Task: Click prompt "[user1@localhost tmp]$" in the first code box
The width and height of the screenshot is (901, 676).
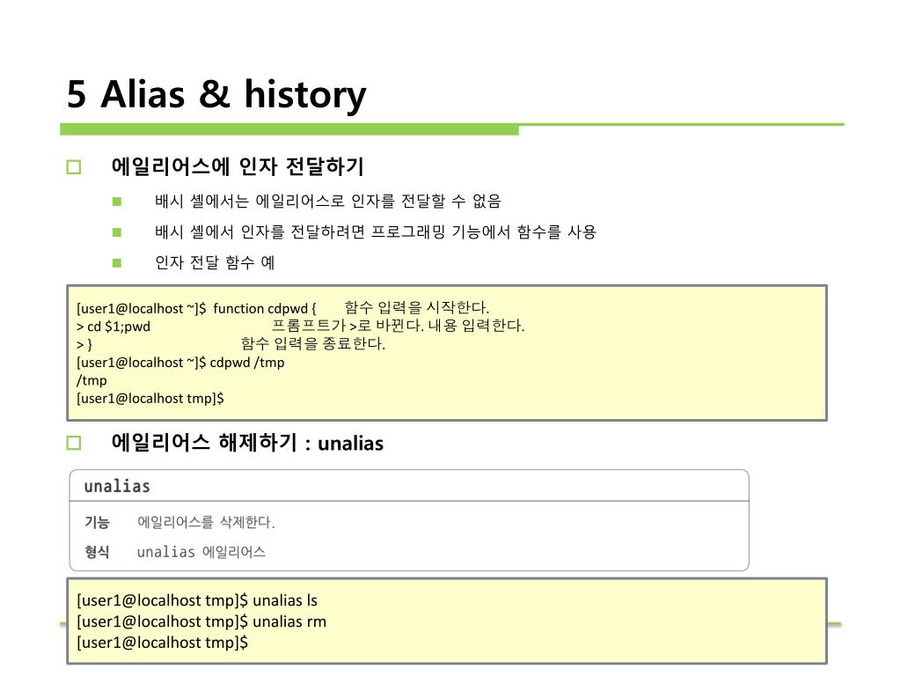Action: click(150, 399)
